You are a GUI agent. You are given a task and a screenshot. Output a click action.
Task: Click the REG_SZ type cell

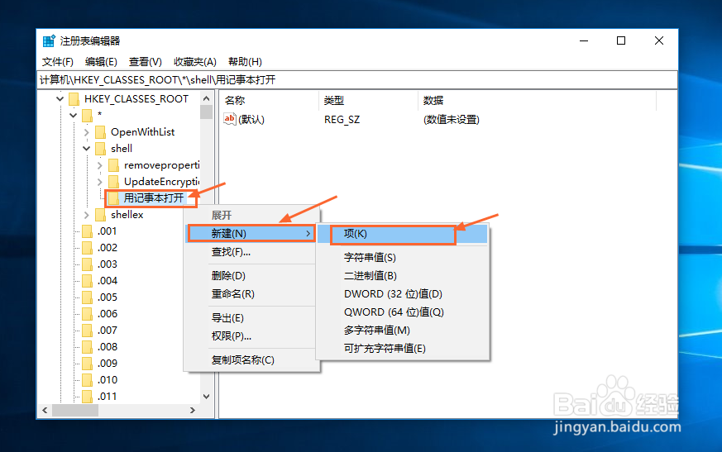click(342, 120)
